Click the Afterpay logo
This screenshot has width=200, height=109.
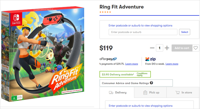(x=108, y=59)
